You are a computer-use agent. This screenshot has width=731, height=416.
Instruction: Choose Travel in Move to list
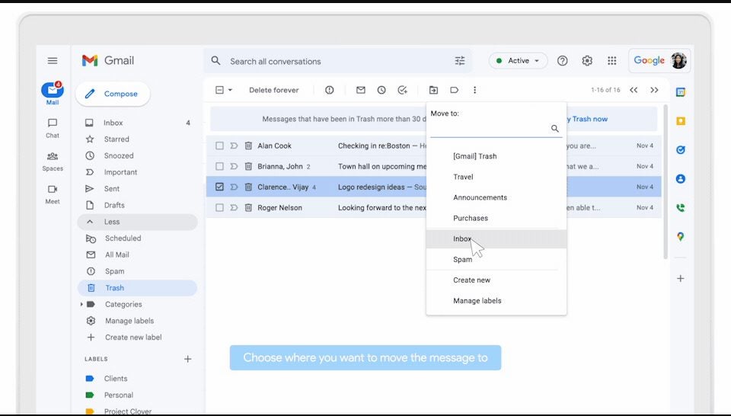click(496, 177)
